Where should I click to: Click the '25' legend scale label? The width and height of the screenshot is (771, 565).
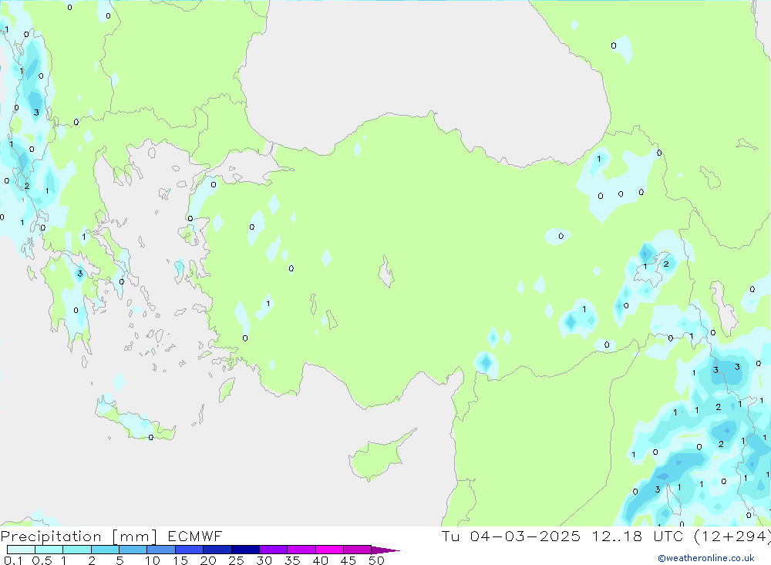click(x=236, y=560)
